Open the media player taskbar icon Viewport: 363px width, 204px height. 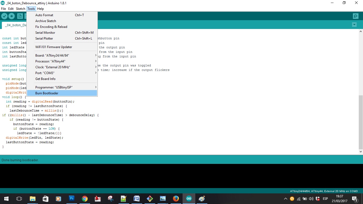[x=58, y=199]
